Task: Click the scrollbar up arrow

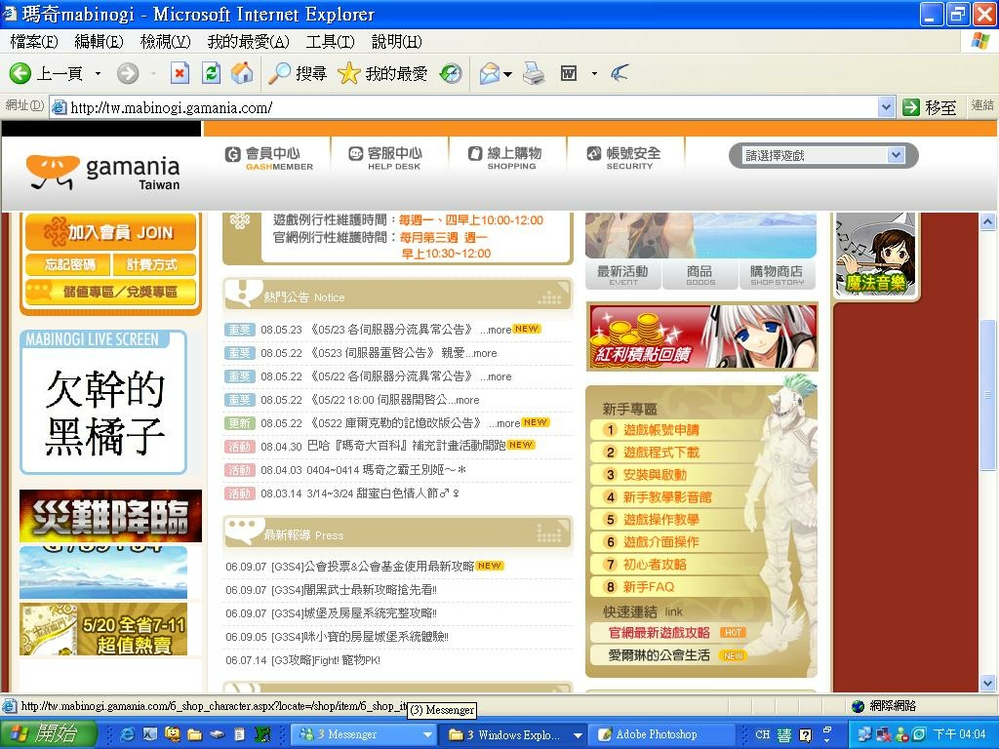Action: 987,221
